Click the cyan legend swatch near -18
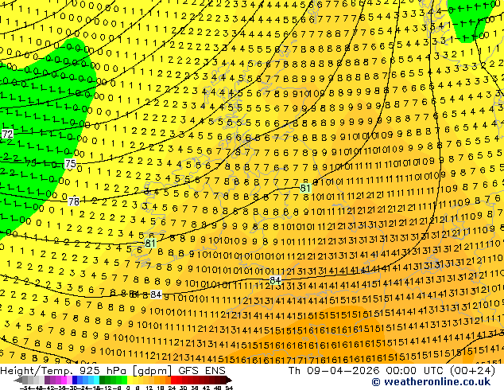The image size is (504, 390). [x=97, y=380]
